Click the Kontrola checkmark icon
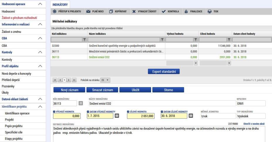Screen dimensions: 272x142 164,11
